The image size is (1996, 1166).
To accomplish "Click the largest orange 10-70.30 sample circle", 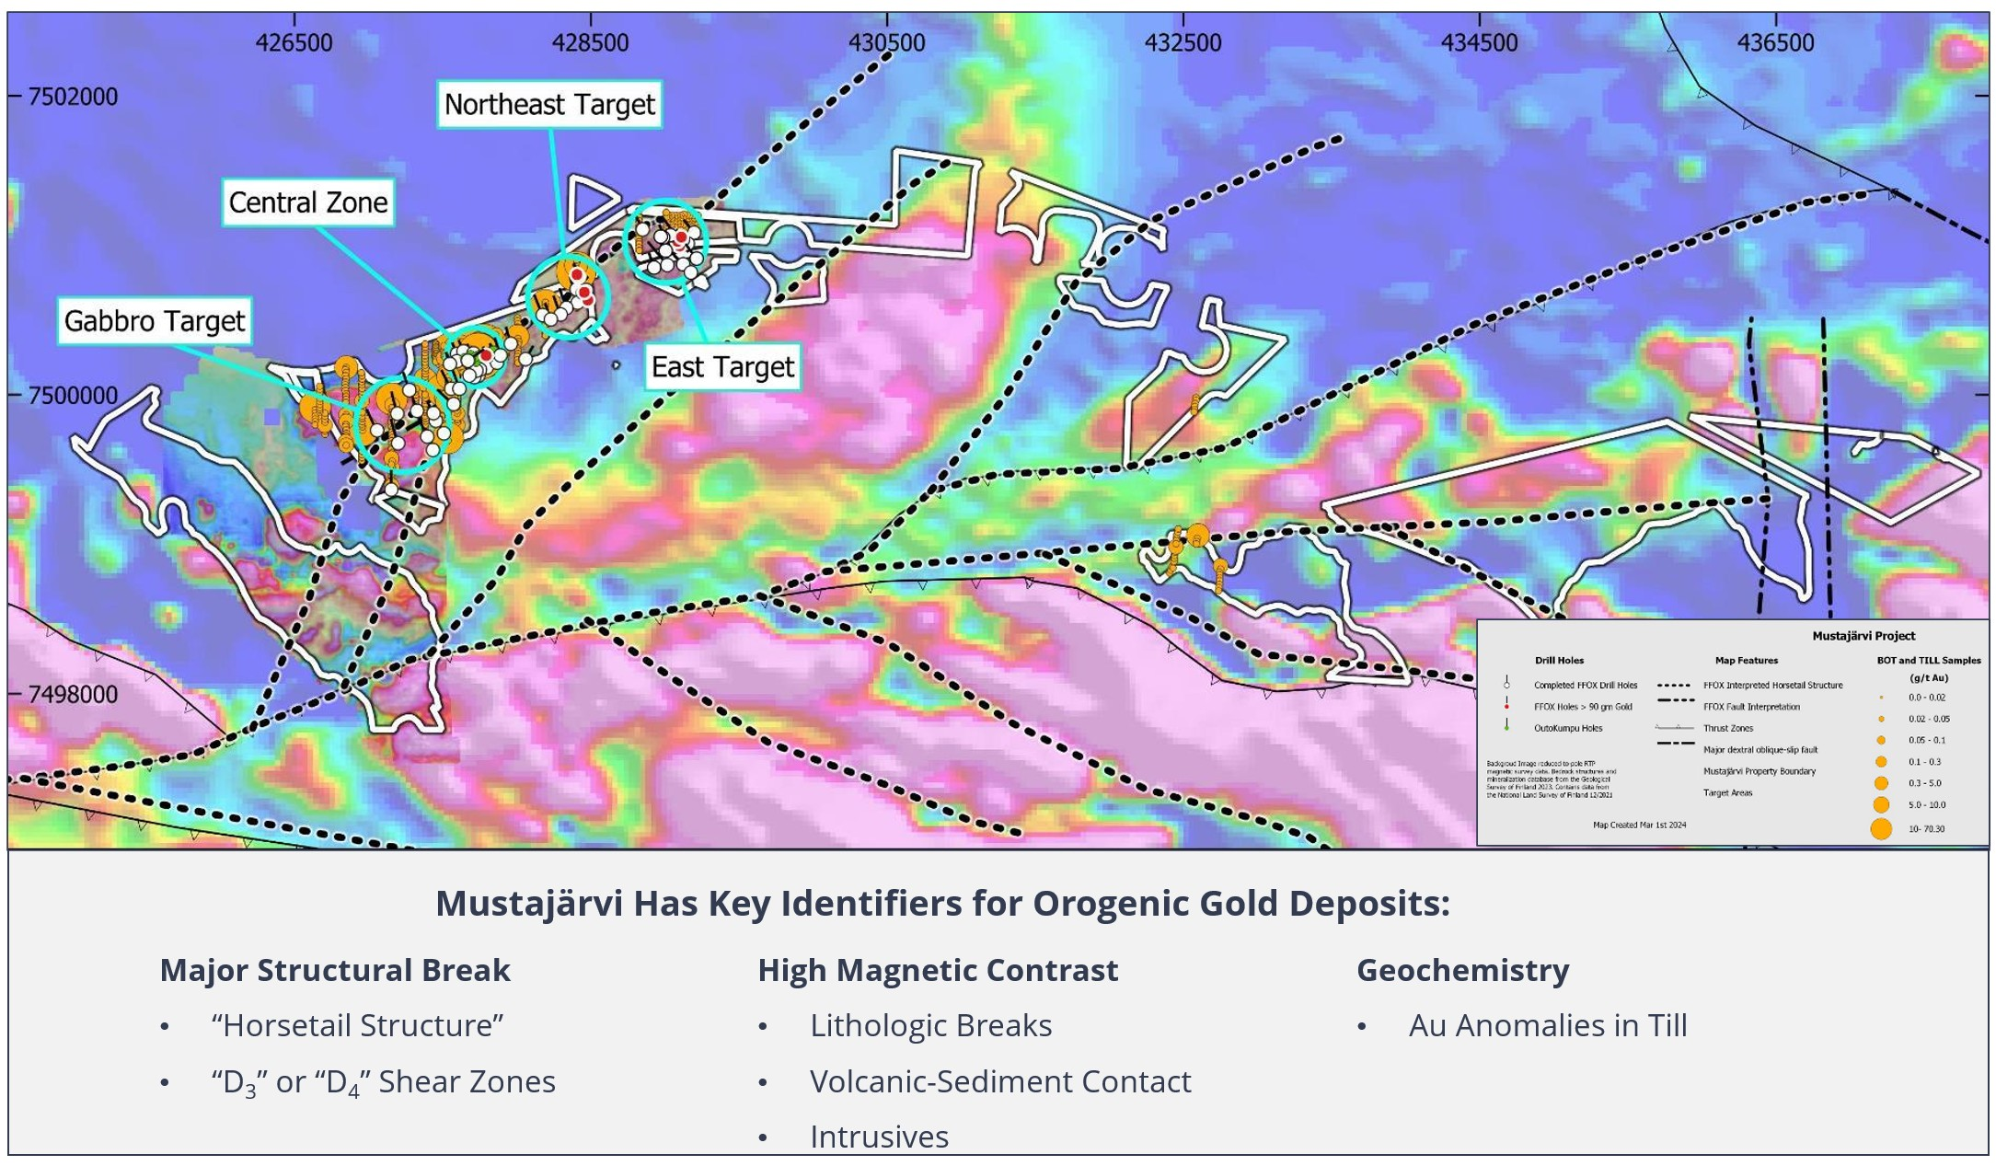I will click(x=1881, y=828).
